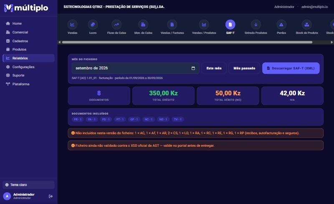Viewport: 334px width, 204px height.
Task: Click the scrollbar left arrow
Action: [59, 42]
